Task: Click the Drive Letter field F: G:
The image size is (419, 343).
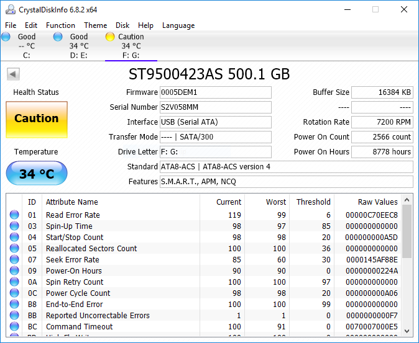Action: coord(215,152)
